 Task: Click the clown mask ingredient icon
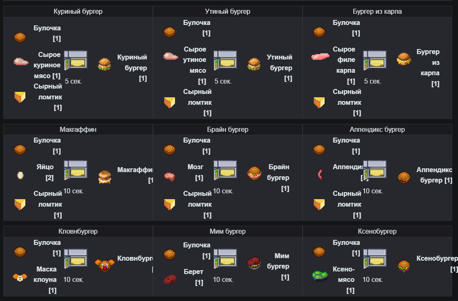[x=20, y=277]
